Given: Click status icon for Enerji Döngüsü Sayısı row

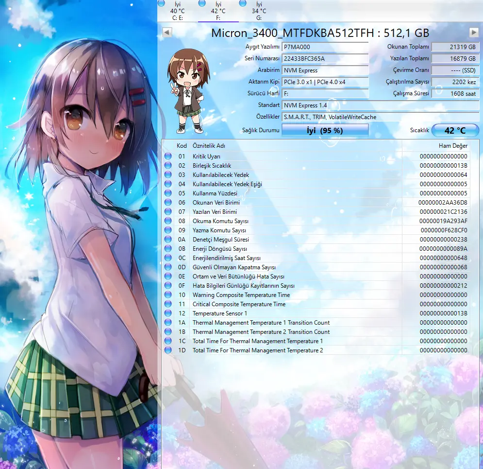Looking at the screenshot, I should pos(168,248).
